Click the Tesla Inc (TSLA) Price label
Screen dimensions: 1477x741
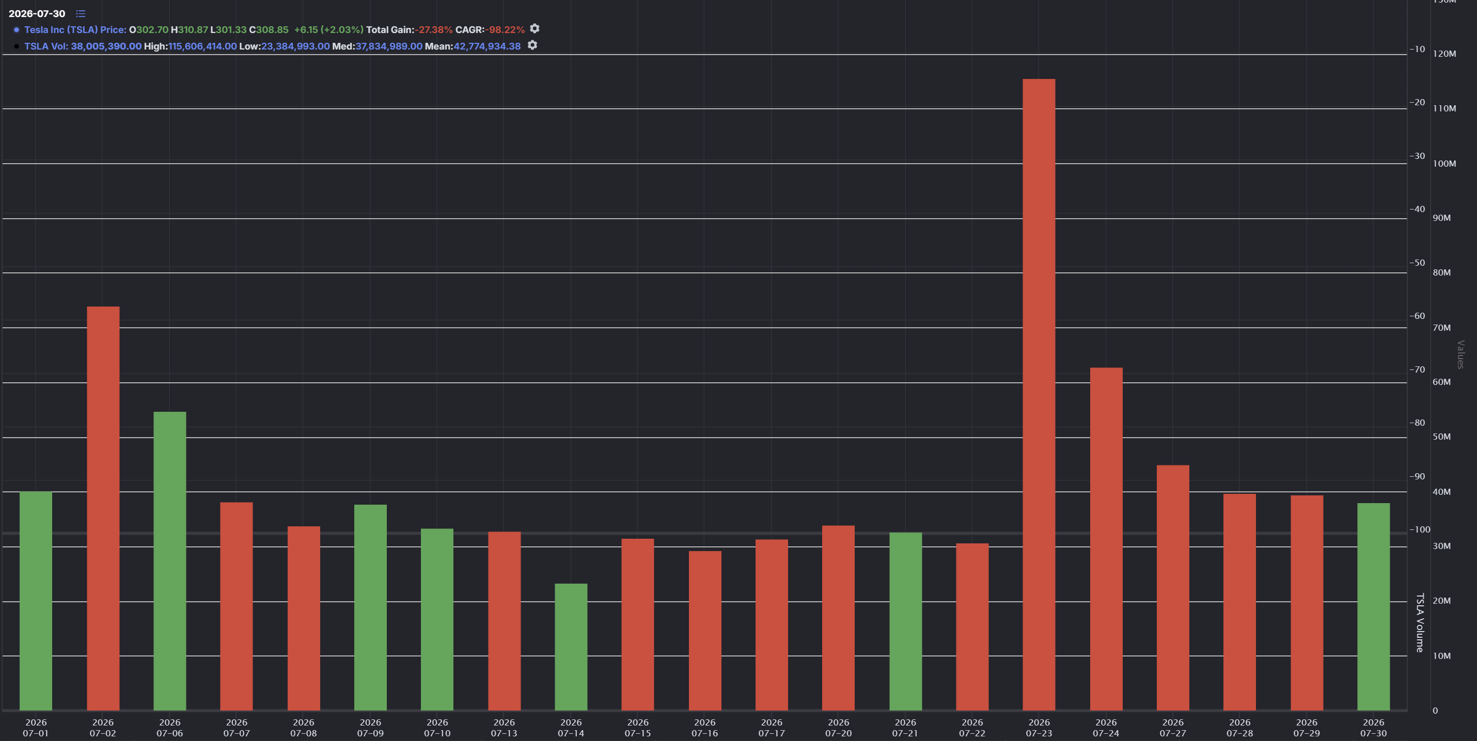click(75, 30)
